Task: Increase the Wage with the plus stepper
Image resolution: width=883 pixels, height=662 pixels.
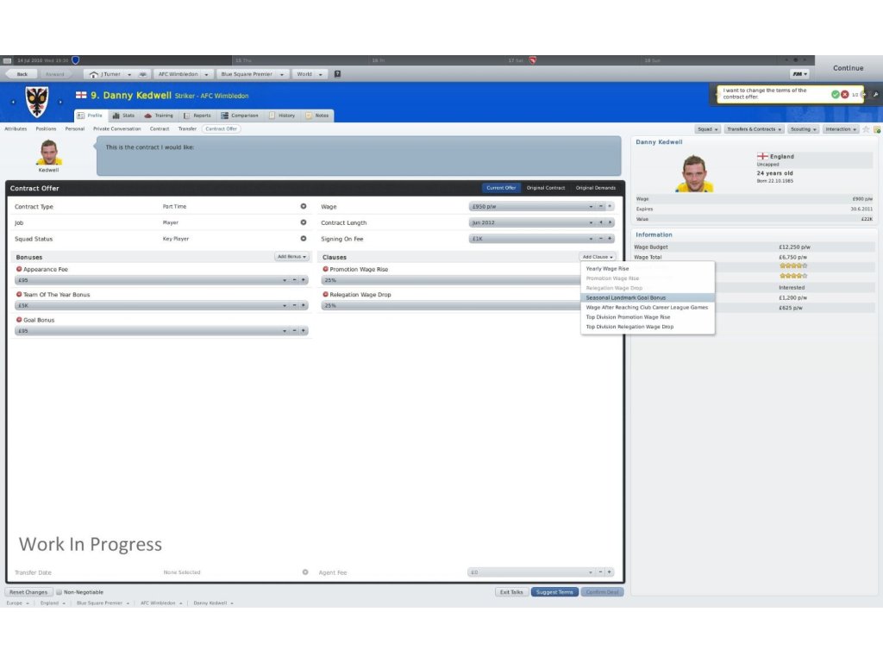Action: coord(610,207)
